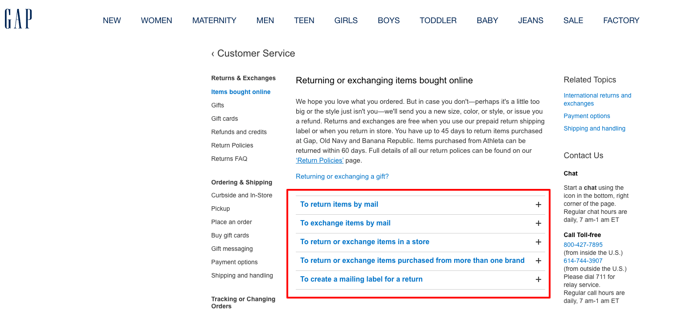Open 'International returns and exchanges' related topic
700x315 pixels.
pos(597,99)
